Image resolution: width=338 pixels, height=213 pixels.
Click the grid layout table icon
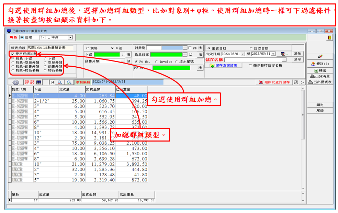coord(39,82)
